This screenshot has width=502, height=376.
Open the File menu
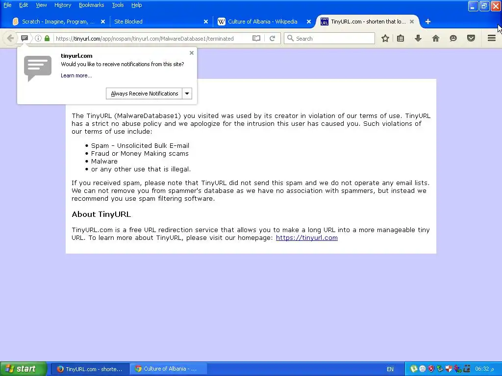pyautogui.click(x=7, y=5)
